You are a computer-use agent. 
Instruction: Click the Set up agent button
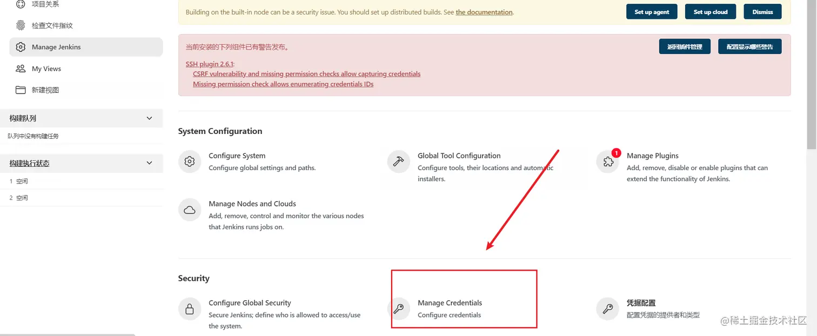(x=652, y=12)
